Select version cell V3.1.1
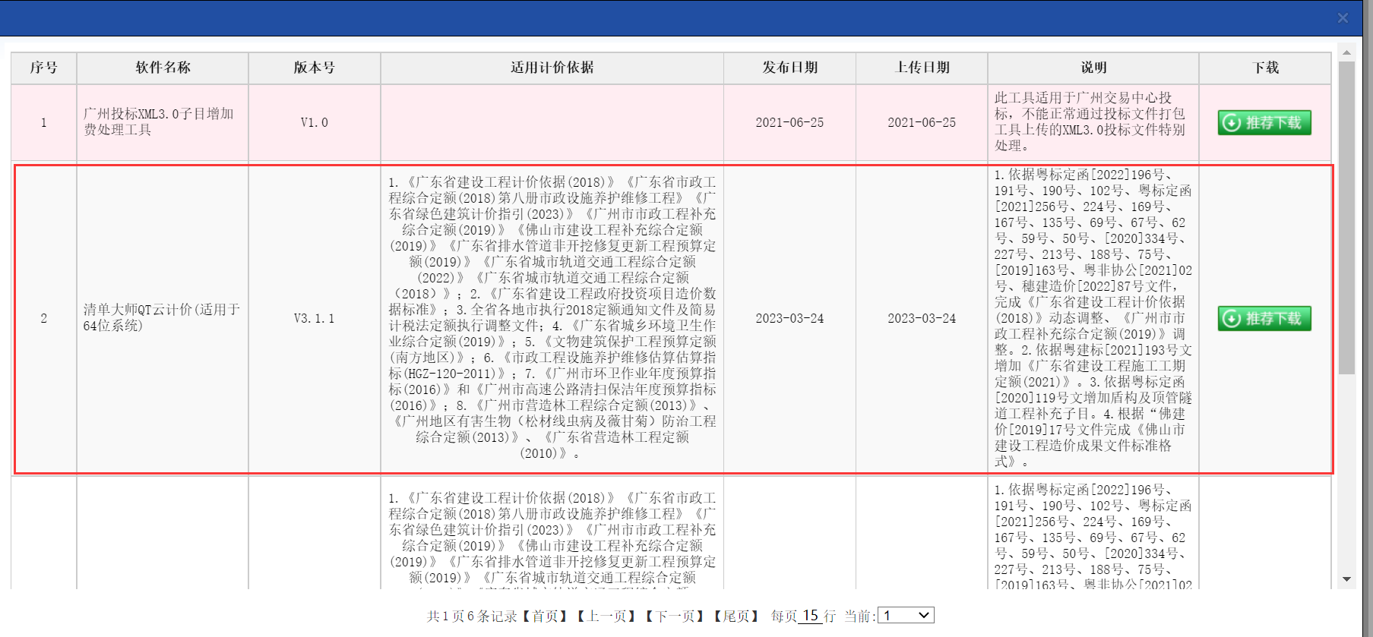This screenshot has height=637, width=1373. click(315, 318)
